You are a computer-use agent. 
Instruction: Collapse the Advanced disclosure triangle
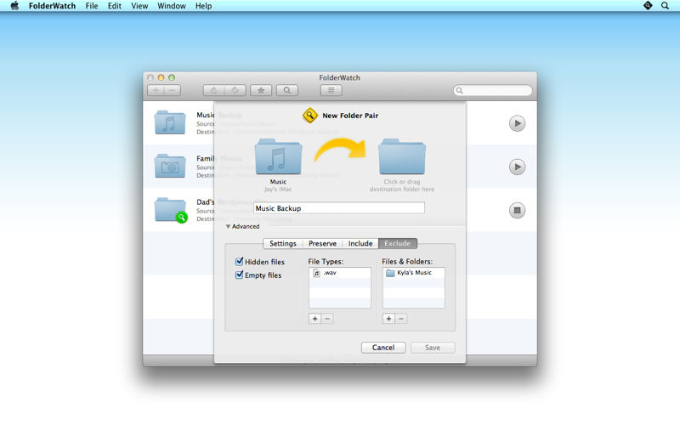point(228,226)
